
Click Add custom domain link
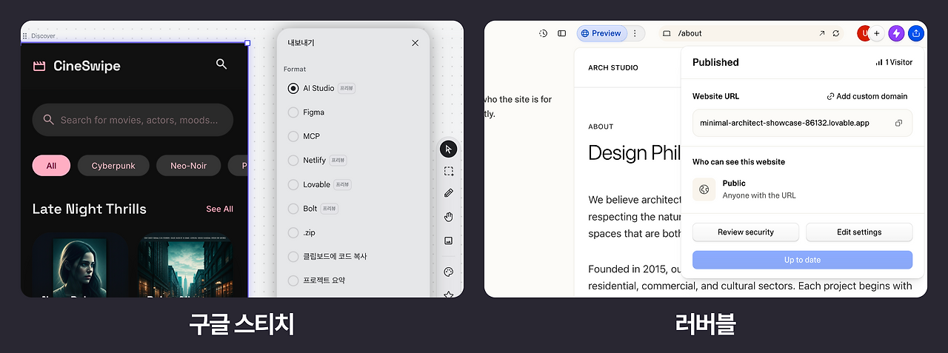867,96
